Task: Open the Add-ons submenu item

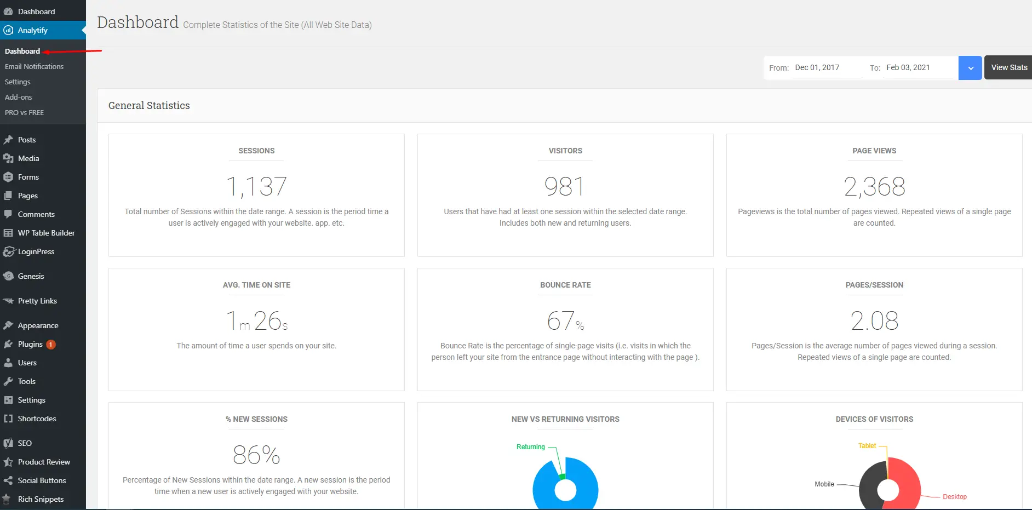Action: (x=19, y=97)
